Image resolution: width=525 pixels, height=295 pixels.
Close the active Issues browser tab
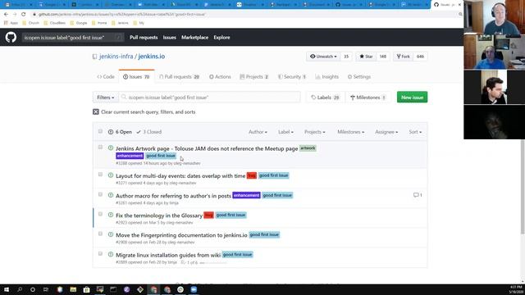click(459, 5)
